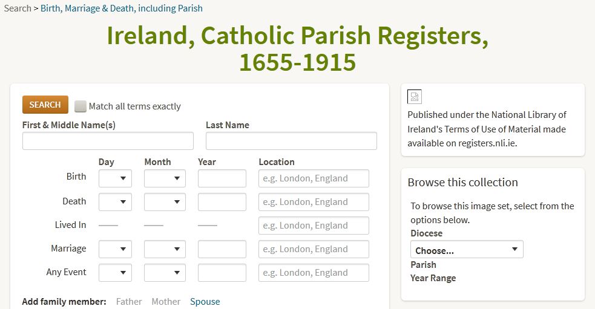Click the Lived In location field
The width and height of the screenshot is (595, 309).
coord(314,226)
